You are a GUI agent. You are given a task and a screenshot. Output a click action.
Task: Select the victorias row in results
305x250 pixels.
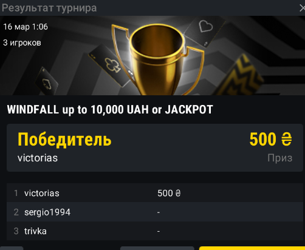point(155,193)
